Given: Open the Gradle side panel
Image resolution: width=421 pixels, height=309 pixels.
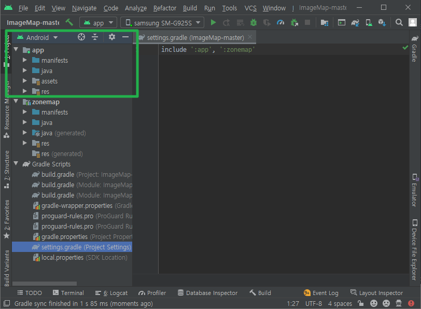Looking at the screenshot, I should point(414,49).
